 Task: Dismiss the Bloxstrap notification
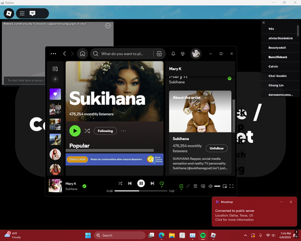[291, 202]
